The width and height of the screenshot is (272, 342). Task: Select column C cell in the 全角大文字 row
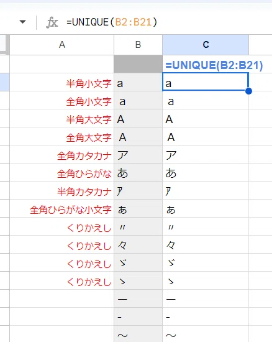tap(206, 137)
